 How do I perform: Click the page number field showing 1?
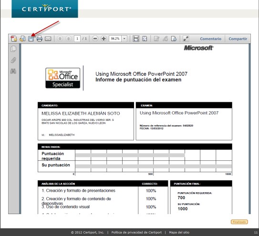click(77, 39)
